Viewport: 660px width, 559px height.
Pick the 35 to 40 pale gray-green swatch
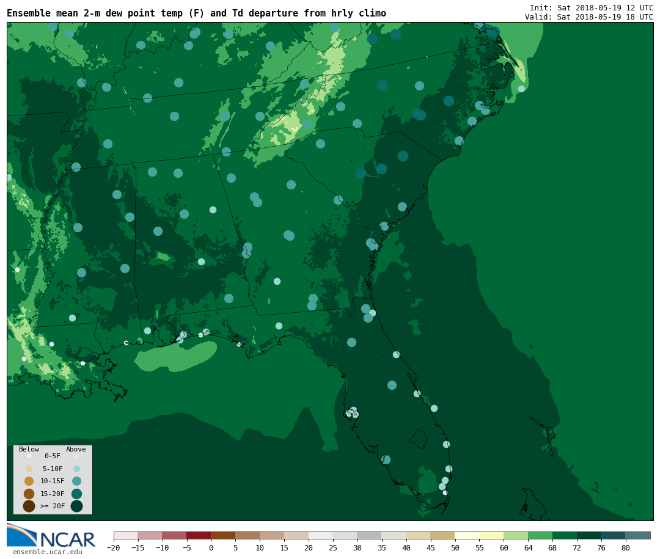[x=394, y=535]
